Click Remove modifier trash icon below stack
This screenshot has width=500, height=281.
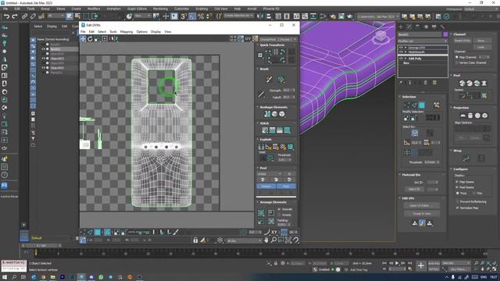[425, 83]
